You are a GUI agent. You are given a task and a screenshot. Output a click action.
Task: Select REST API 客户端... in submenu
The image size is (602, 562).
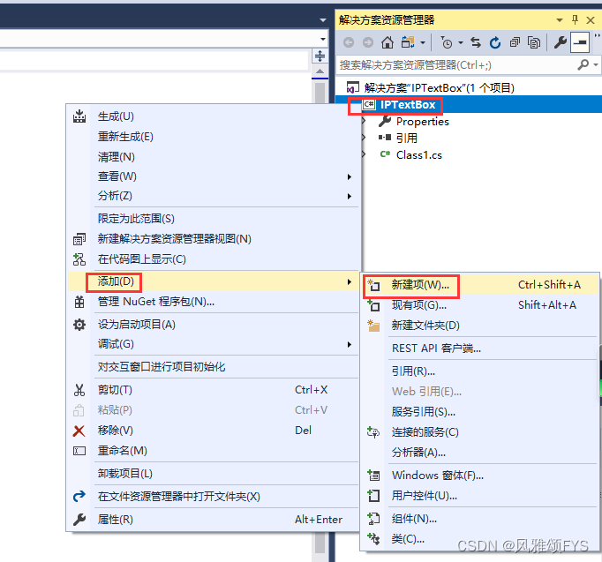(x=480, y=348)
